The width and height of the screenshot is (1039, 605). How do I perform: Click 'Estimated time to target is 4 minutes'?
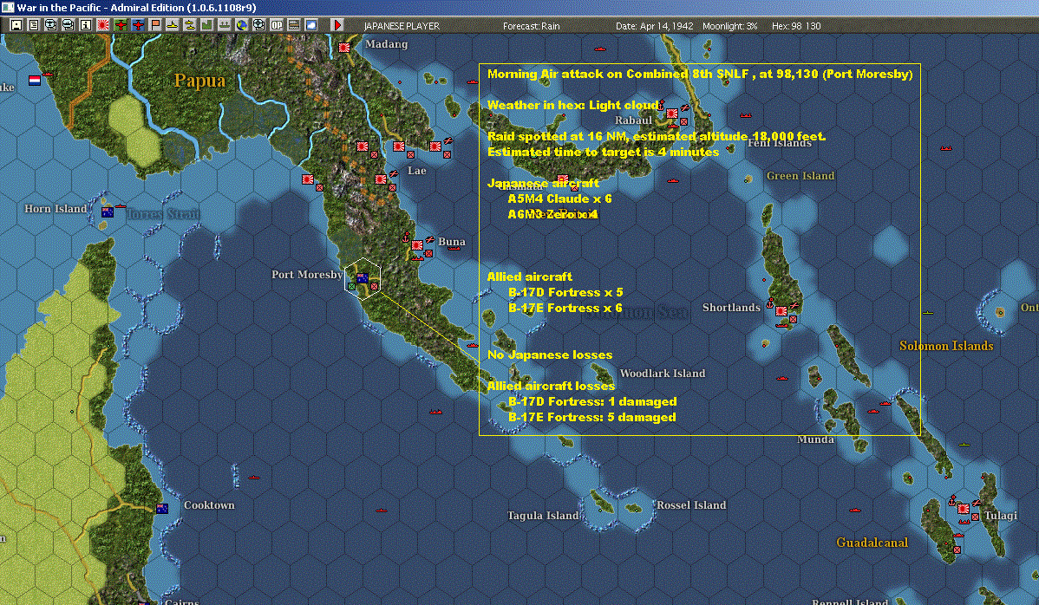coord(603,153)
